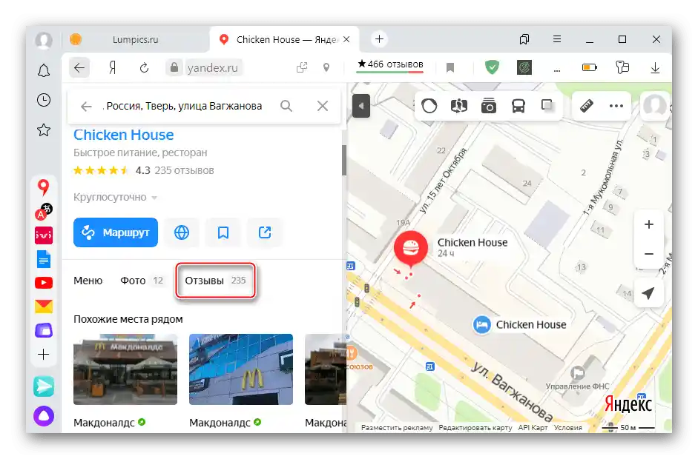This screenshot has width=698, height=459.
Task: Open the notifications bell in browser sidebar
Action: [44, 70]
